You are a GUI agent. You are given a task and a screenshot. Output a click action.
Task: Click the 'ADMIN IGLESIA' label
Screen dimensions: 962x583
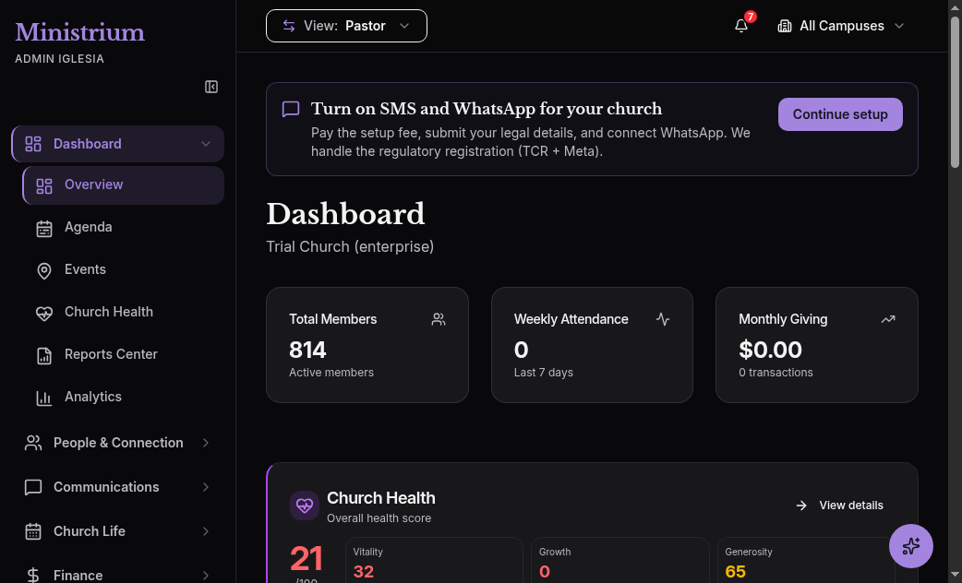59,59
